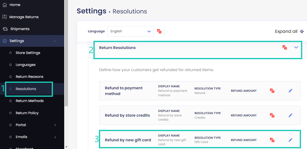Image resolution: width=307 pixels, height=149 pixels.
Task: Open Shipments using its truck icon
Action: [4, 29]
